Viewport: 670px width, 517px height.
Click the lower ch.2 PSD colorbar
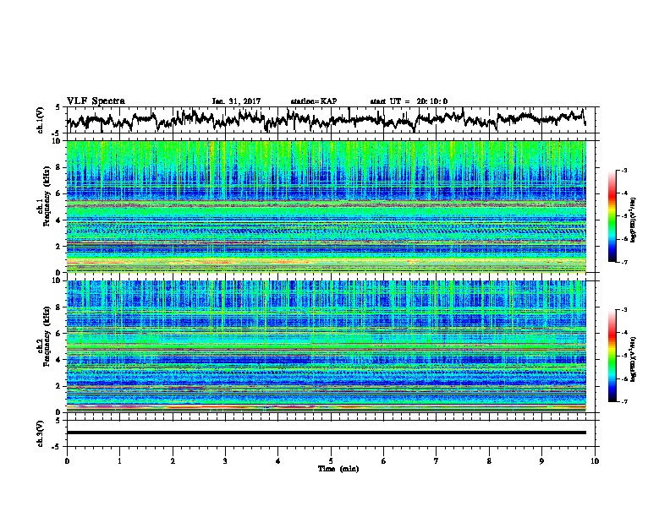612,356
